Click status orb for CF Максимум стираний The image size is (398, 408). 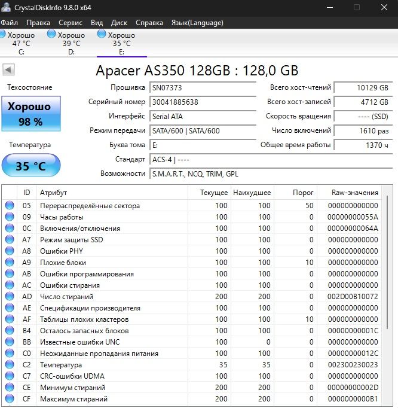coord(10,398)
